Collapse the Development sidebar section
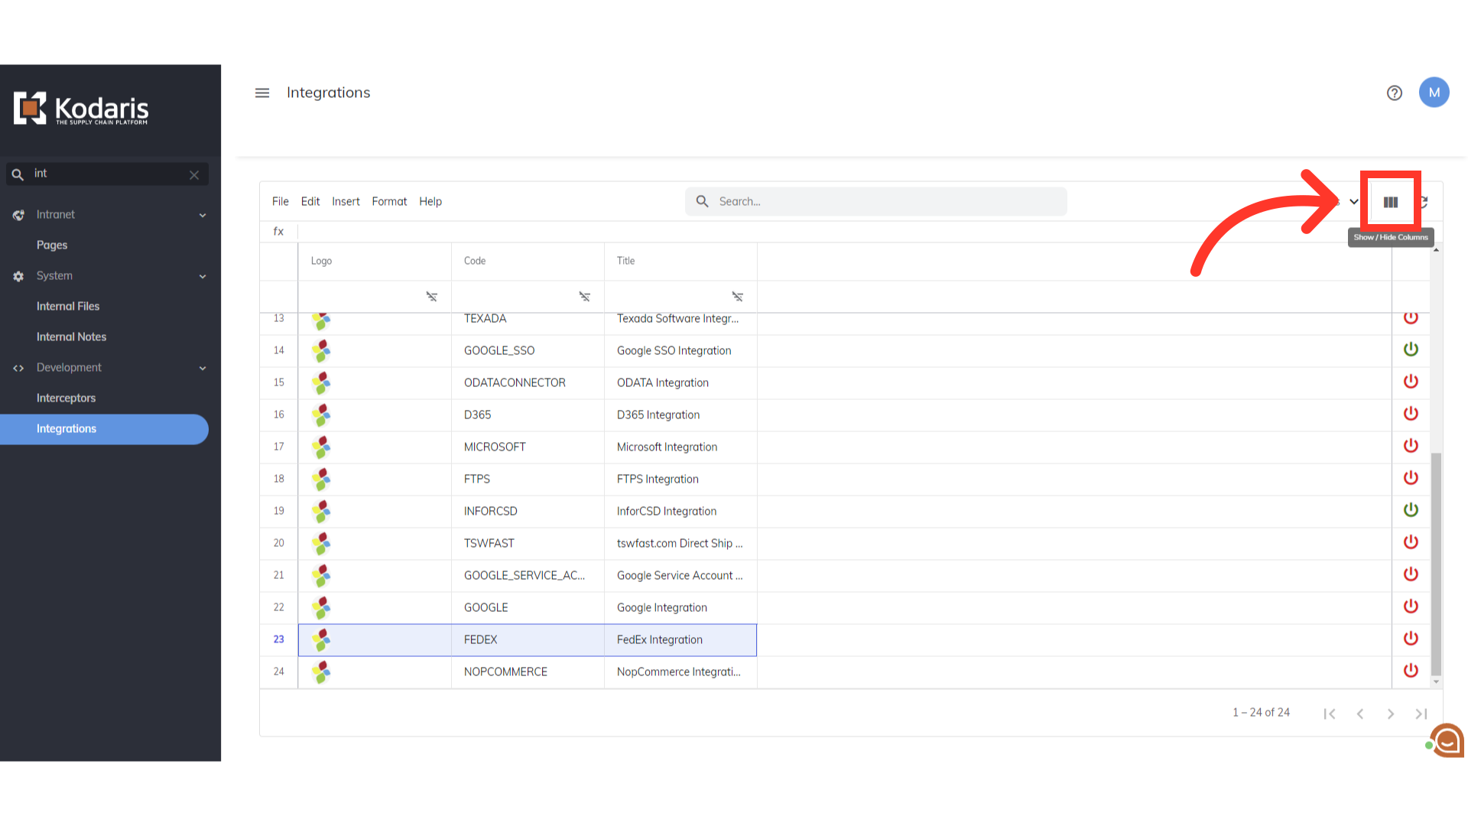1468x826 pixels. (203, 368)
